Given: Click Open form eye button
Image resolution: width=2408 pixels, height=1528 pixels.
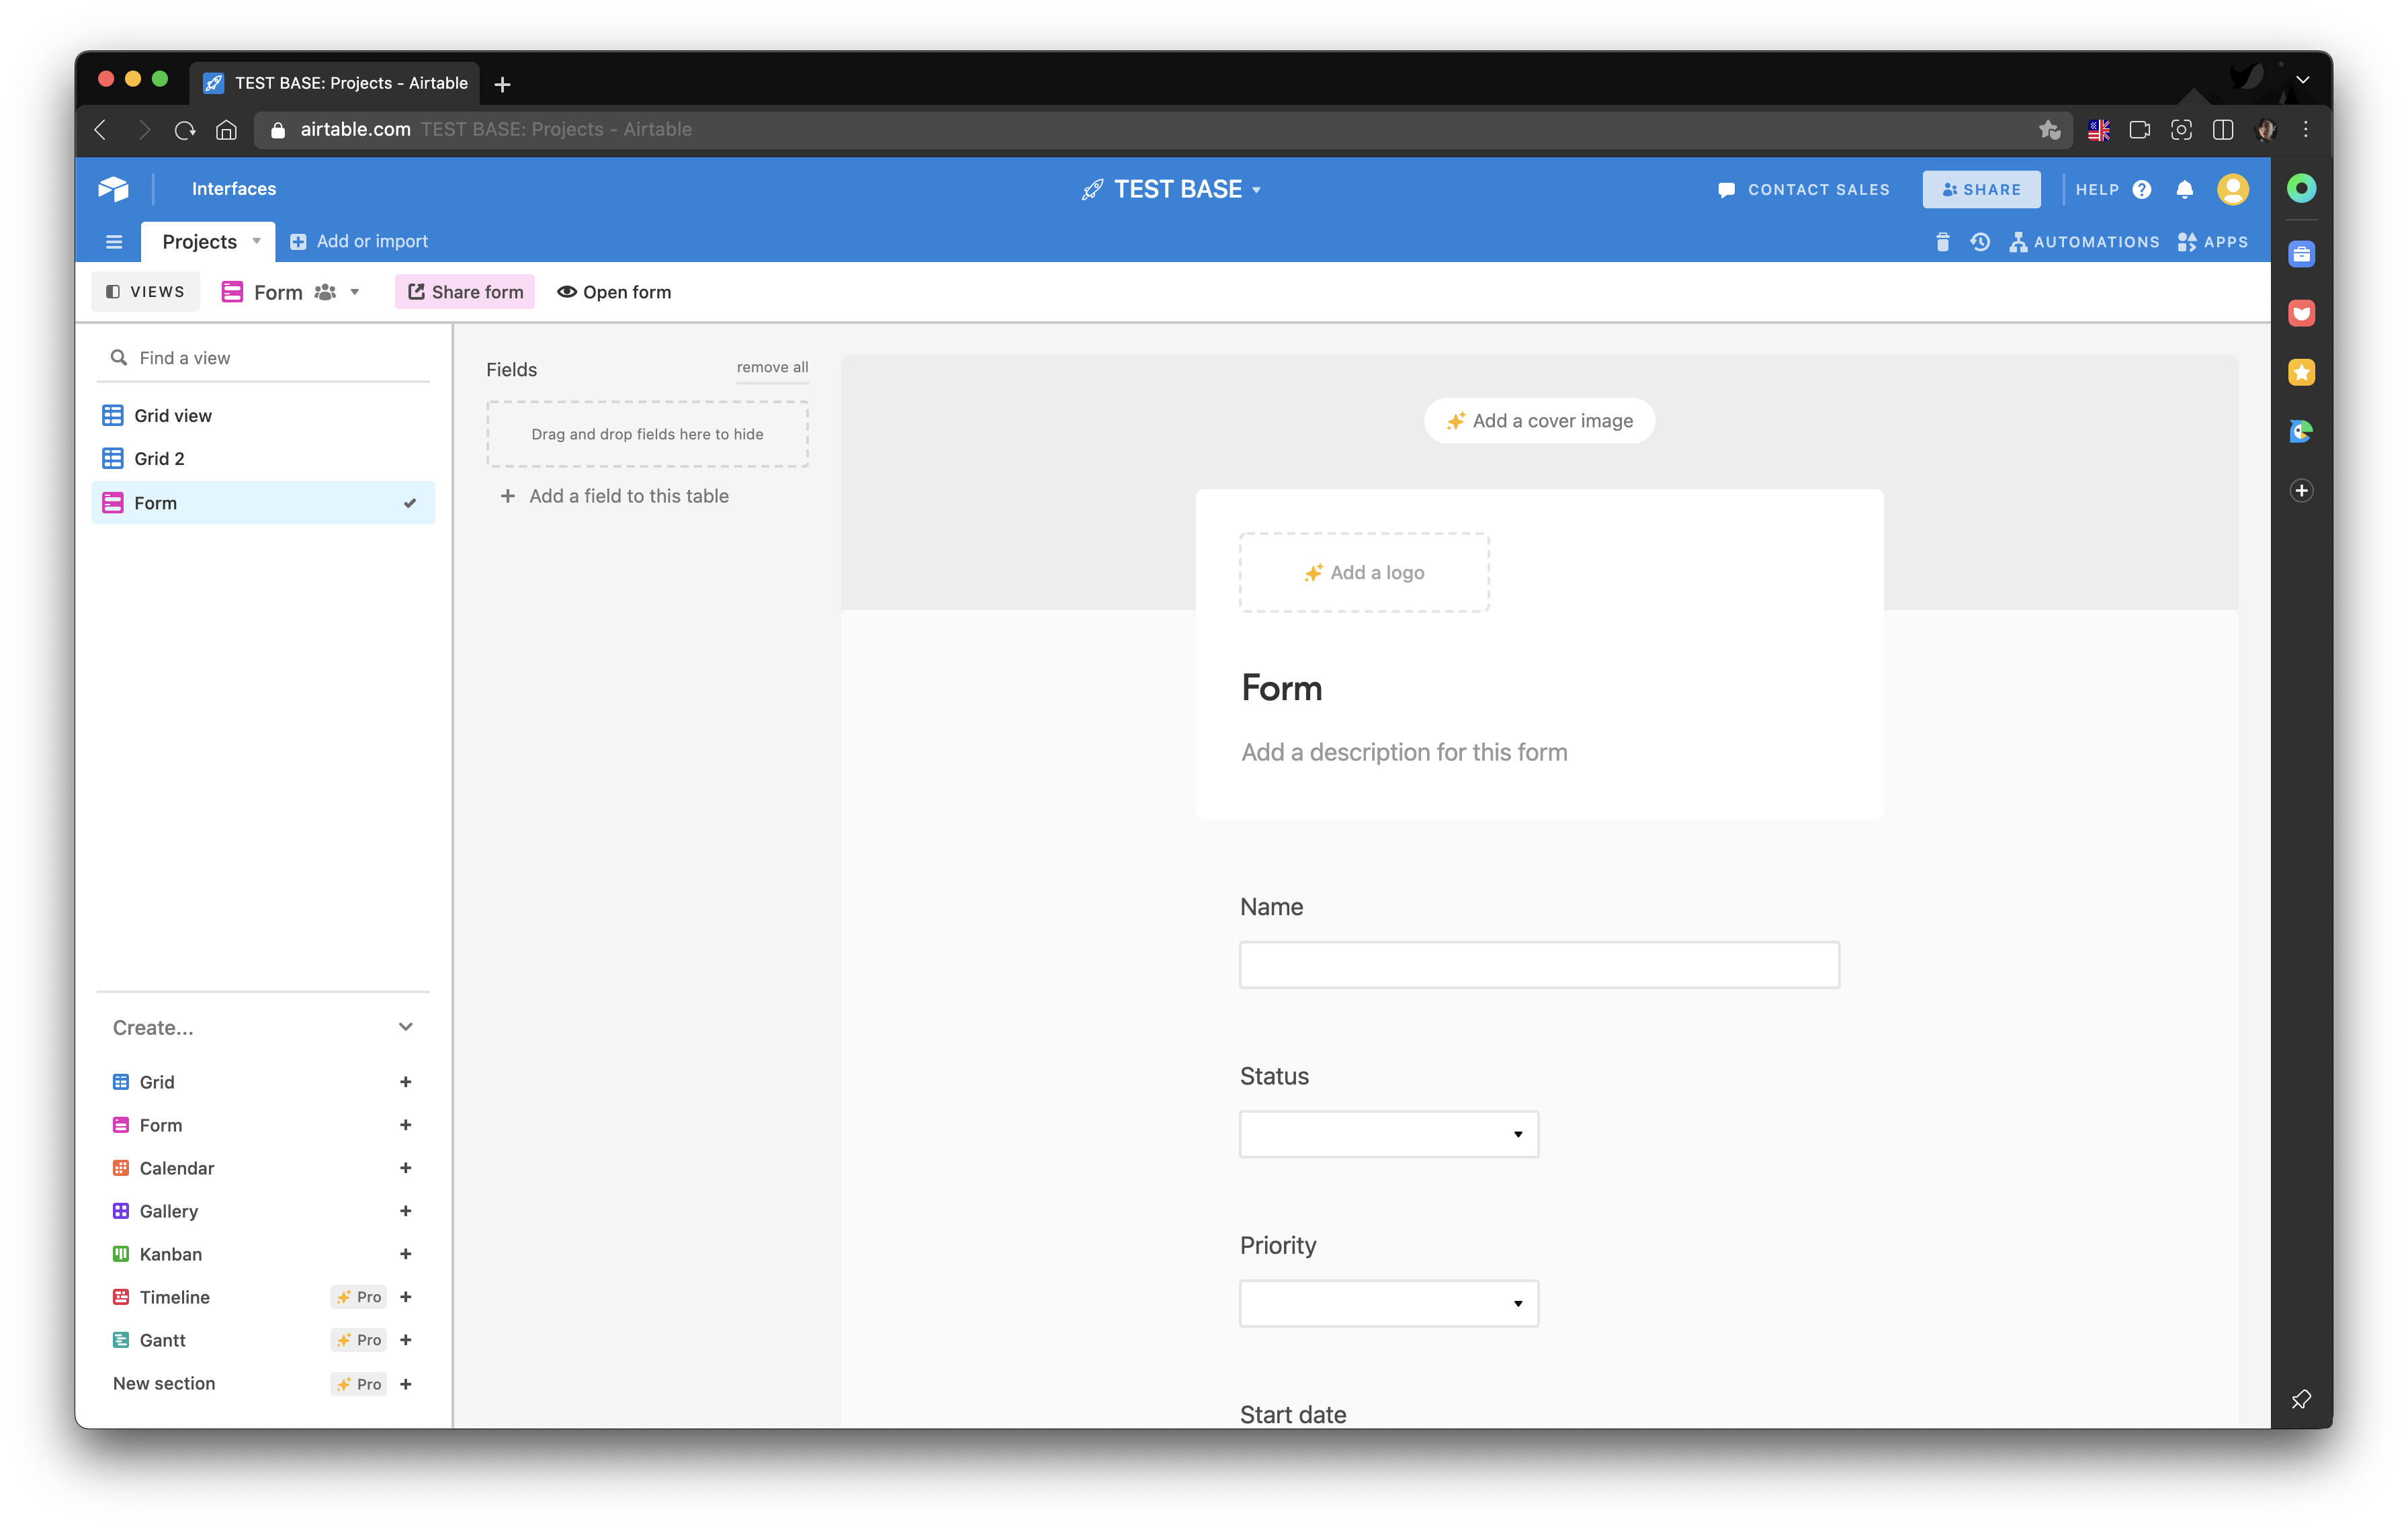Looking at the screenshot, I should coord(614,292).
